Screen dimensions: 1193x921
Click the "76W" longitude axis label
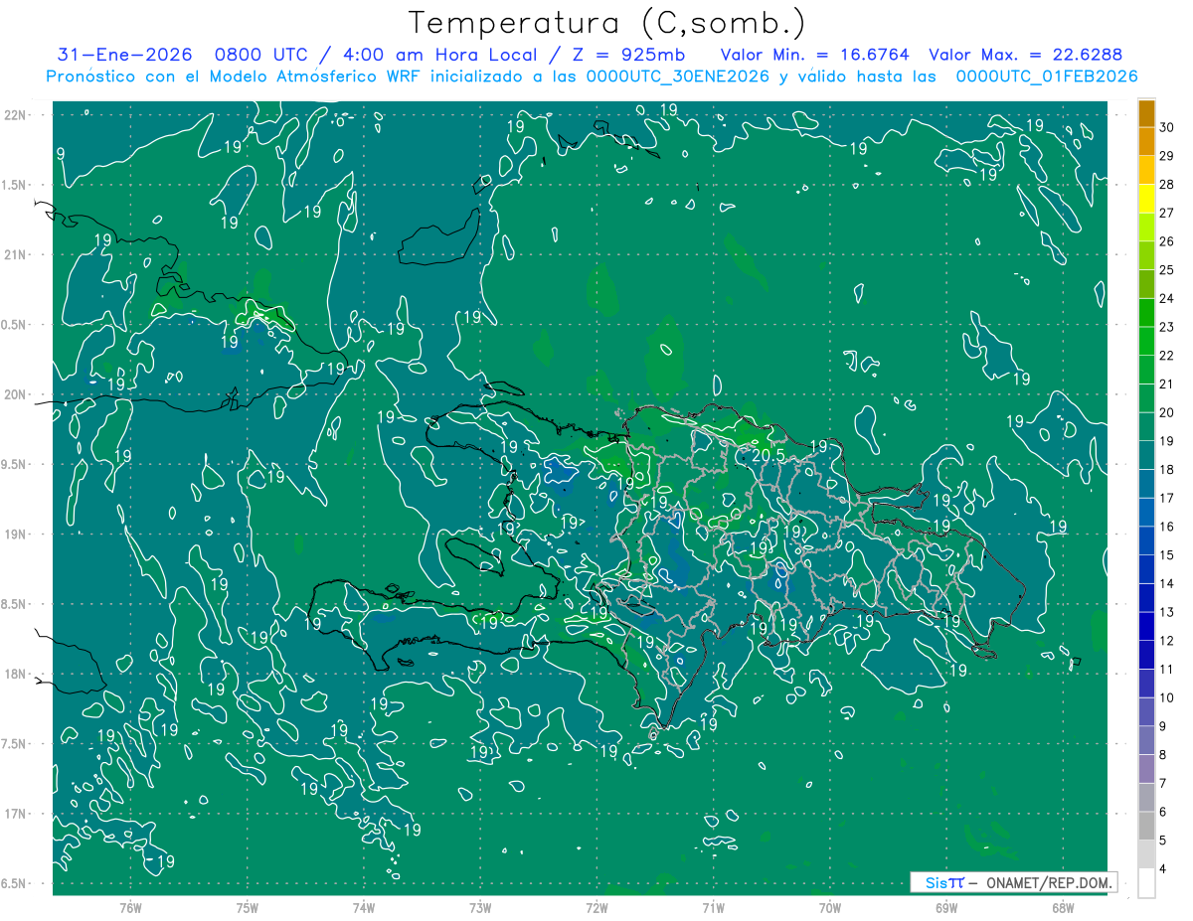[x=130, y=908]
